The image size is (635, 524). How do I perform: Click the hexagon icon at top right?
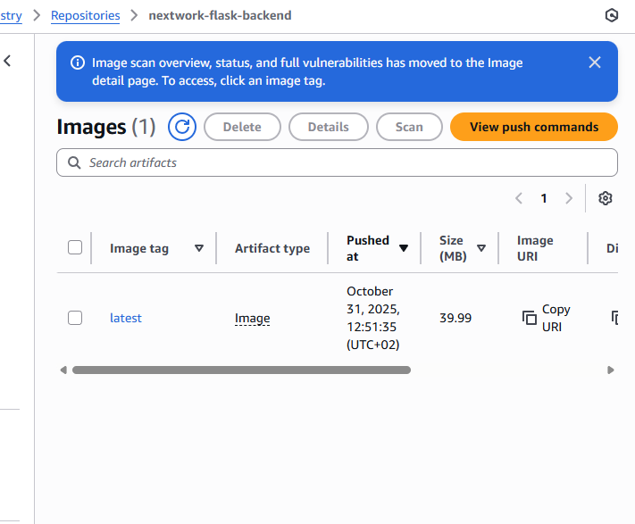pos(612,15)
